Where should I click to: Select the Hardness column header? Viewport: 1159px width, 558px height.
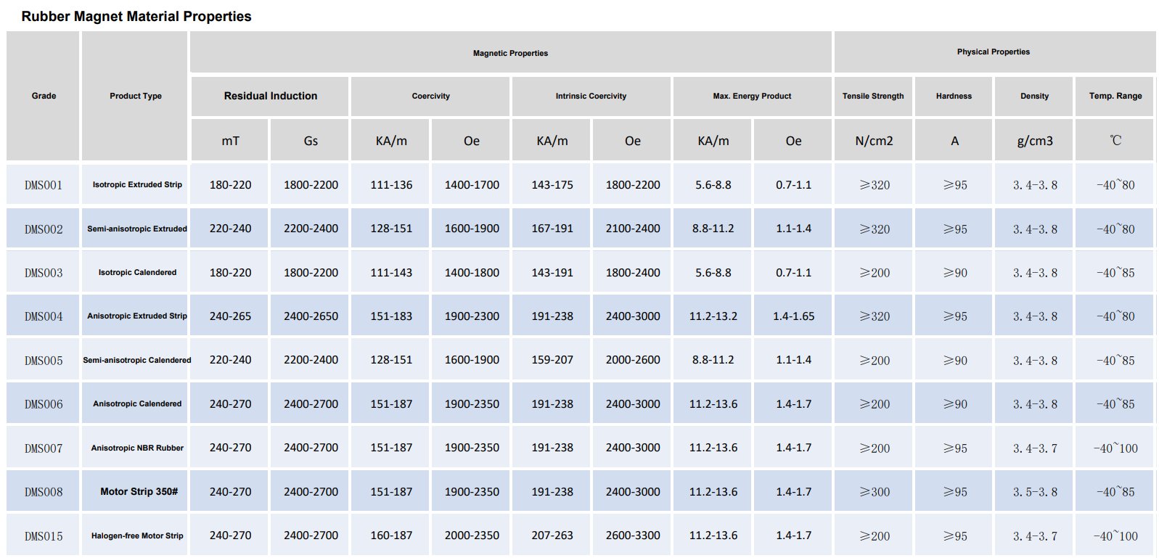954,96
